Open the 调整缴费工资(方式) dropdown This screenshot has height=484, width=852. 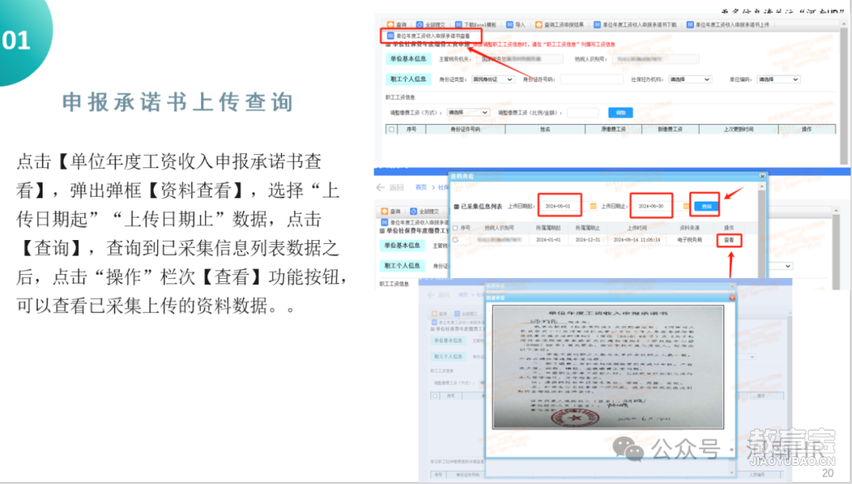click(469, 113)
